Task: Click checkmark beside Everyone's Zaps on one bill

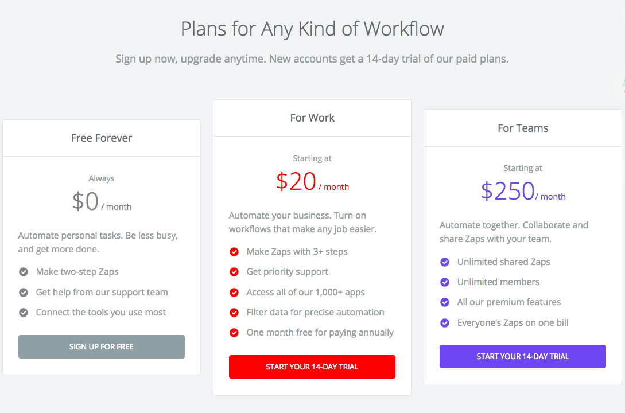Action: coord(445,323)
